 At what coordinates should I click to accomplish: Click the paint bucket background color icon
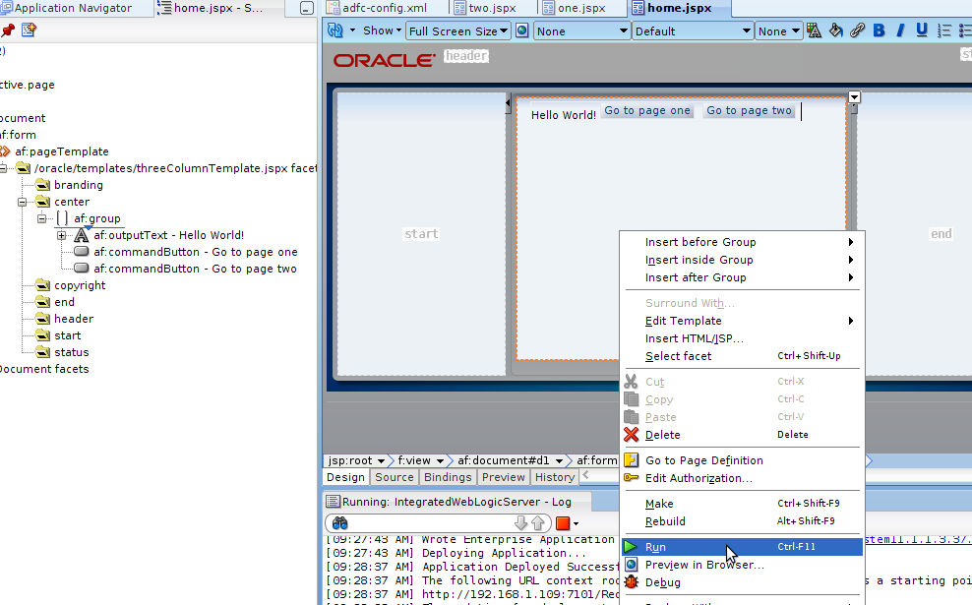click(835, 30)
